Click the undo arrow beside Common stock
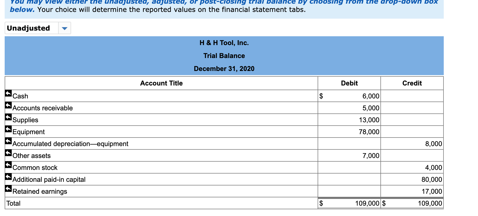 coord(8,164)
